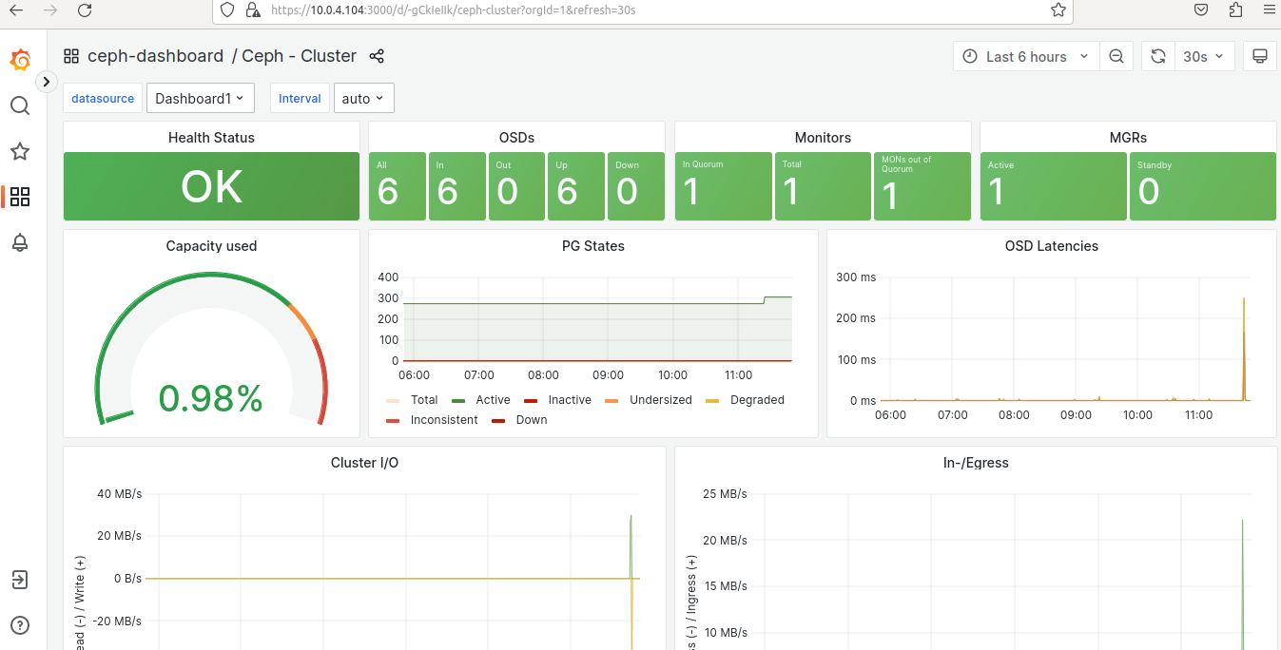Open the auto Interval dropdown

pos(364,98)
